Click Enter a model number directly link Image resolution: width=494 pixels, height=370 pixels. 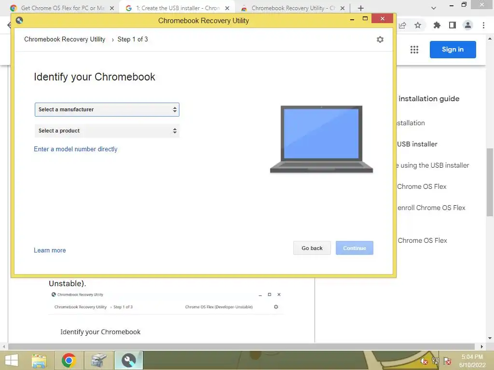[x=76, y=149]
